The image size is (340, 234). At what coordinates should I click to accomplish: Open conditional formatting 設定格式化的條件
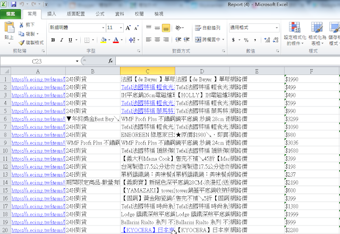click(295, 34)
